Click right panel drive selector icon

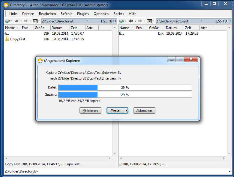pos(121,21)
